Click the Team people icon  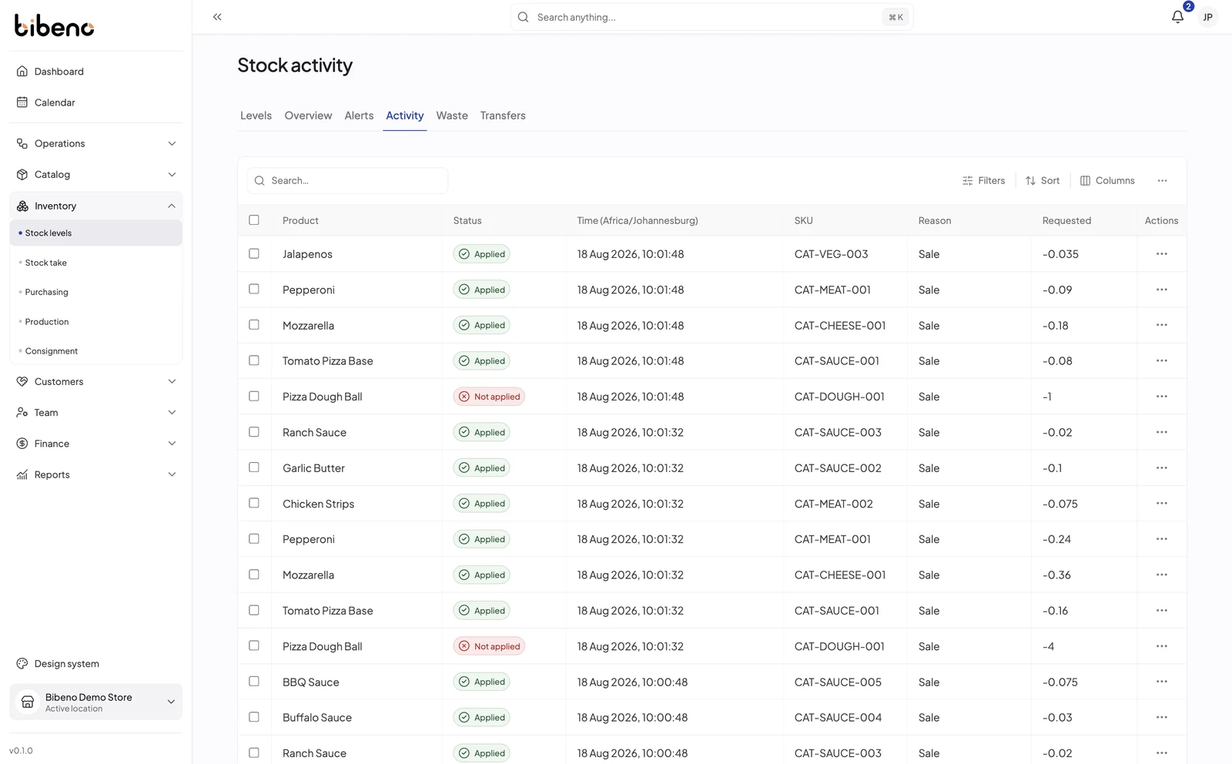pos(22,412)
